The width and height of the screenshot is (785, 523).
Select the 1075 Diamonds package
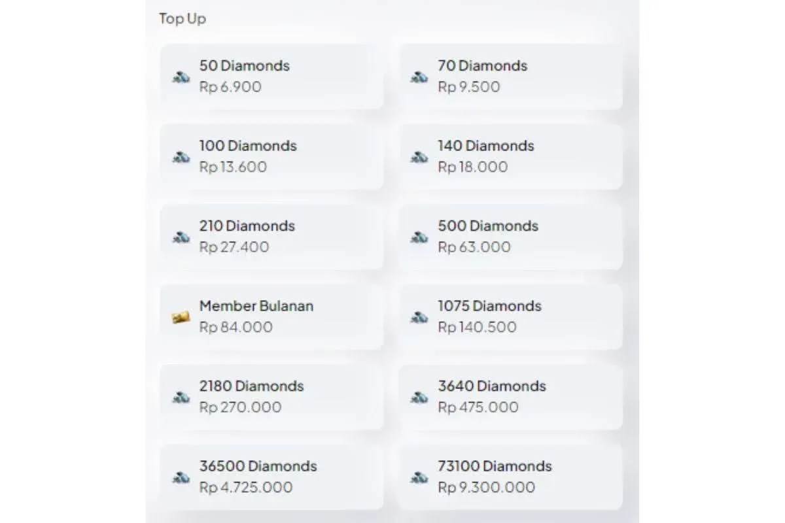510,316
